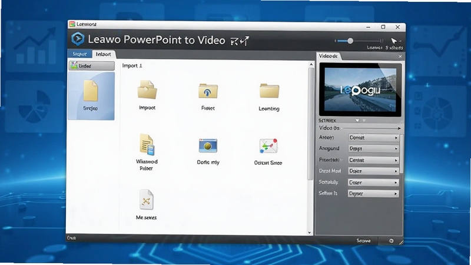Click the small app icon in title bar
This screenshot has width=471, height=265.
pos(72,24)
